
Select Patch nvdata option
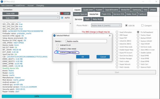pyautogui.click(x=117, y=61)
